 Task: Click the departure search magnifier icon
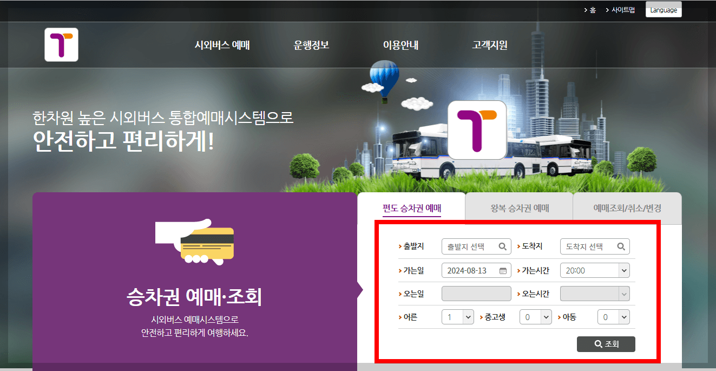point(502,246)
